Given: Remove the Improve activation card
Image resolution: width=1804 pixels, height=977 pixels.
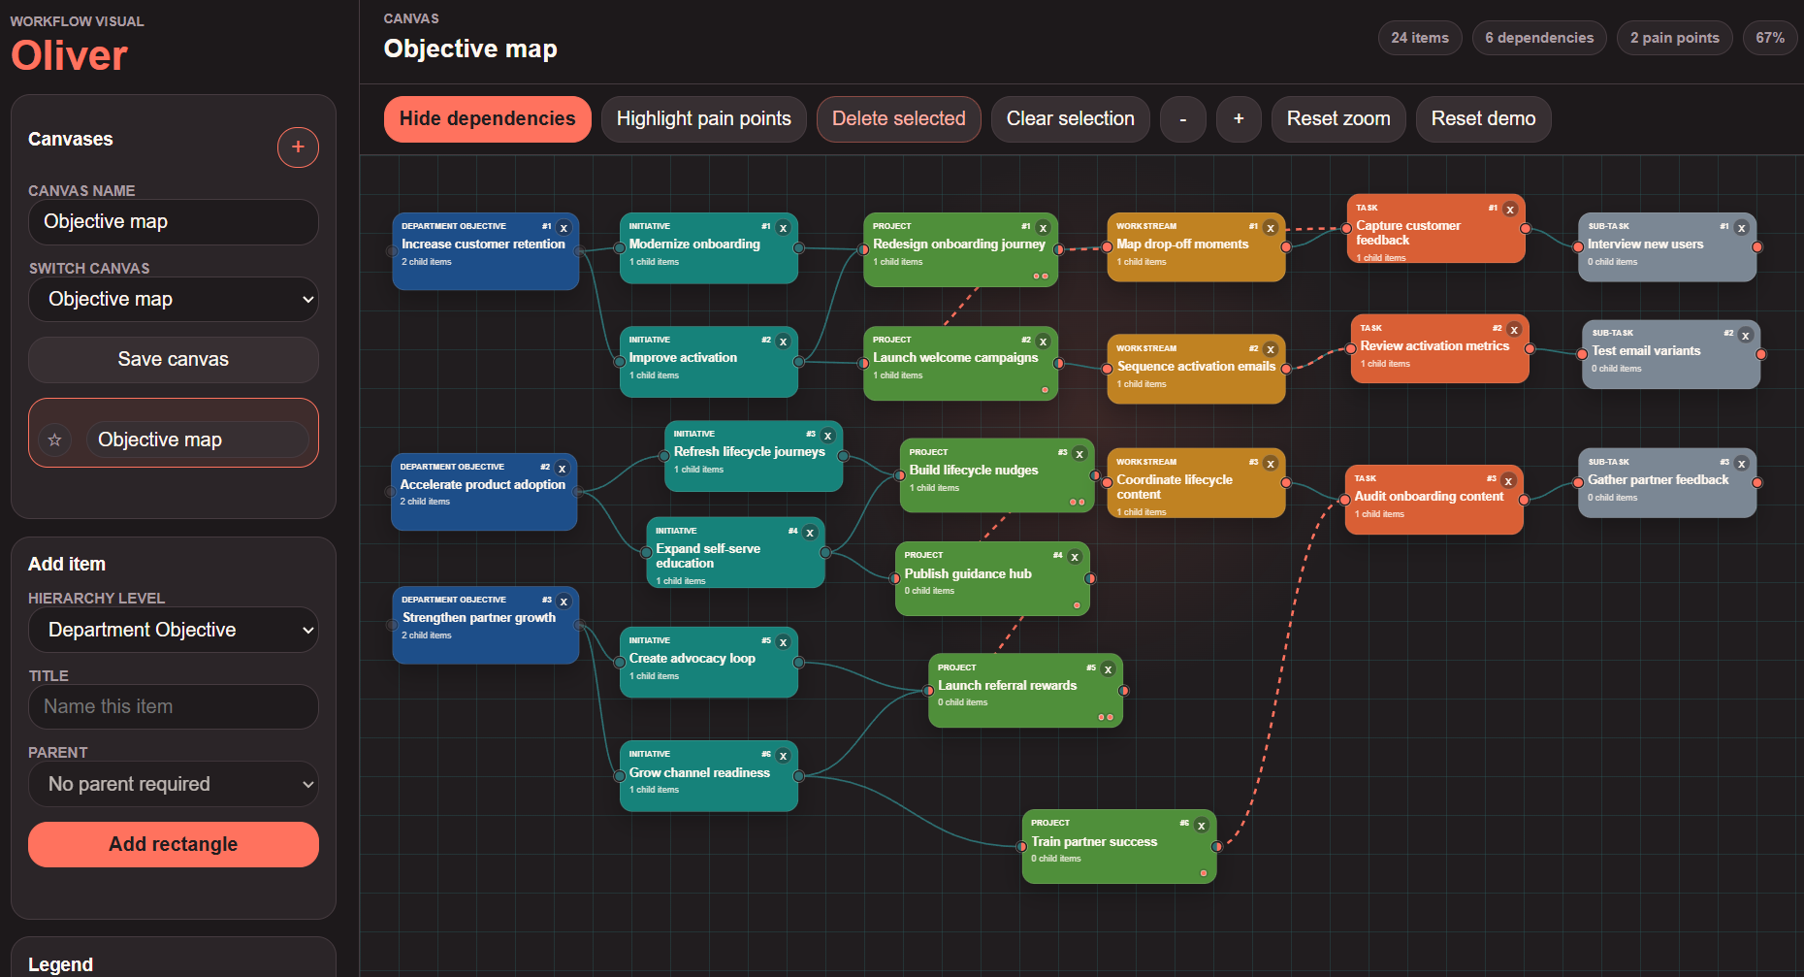Looking at the screenshot, I should (x=783, y=342).
